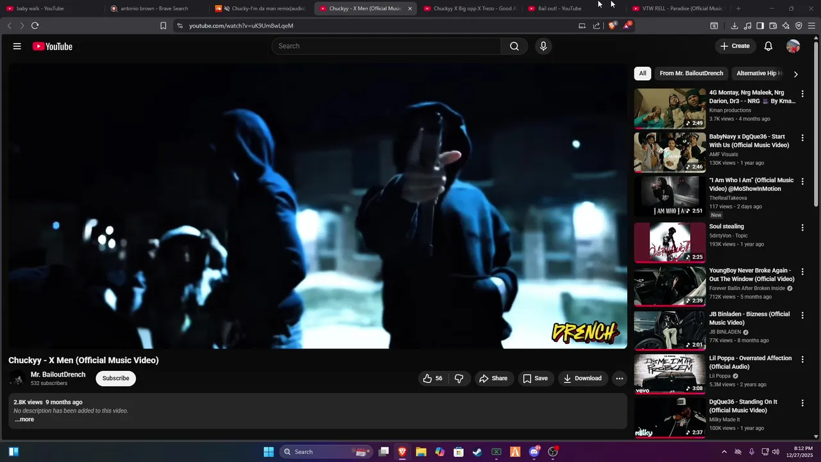Click the Windows taskbar Search box
821x462 pixels.
pos(326,452)
